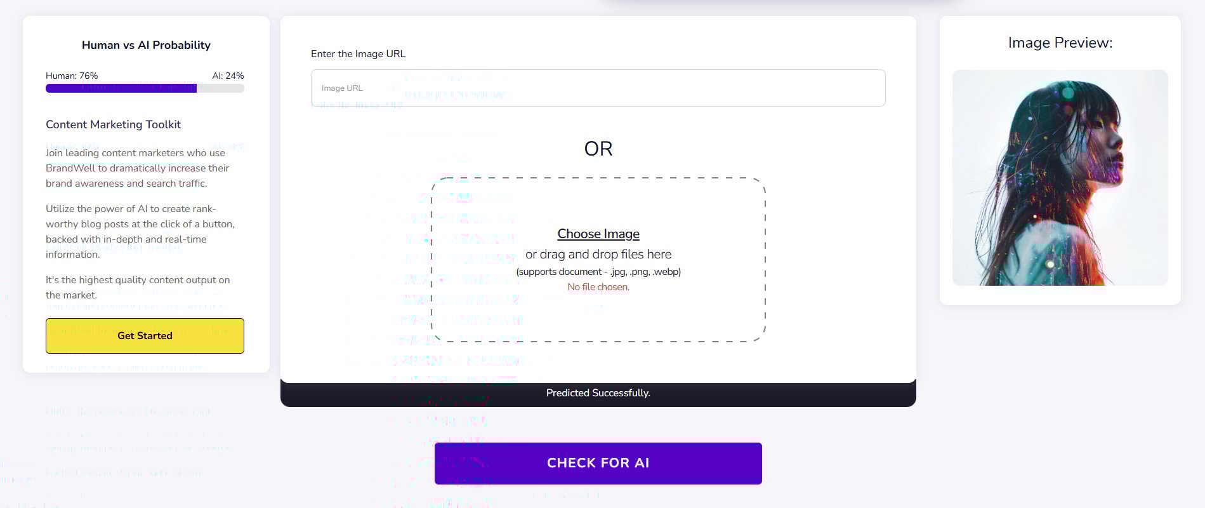Click the supported formats note (.jpg, .png, .webp)

click(x=598, y=272)
